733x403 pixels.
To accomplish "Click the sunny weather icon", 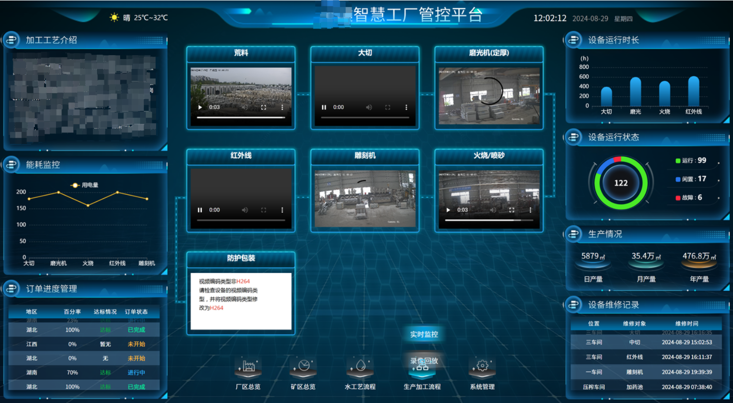I will coord(114,18).
